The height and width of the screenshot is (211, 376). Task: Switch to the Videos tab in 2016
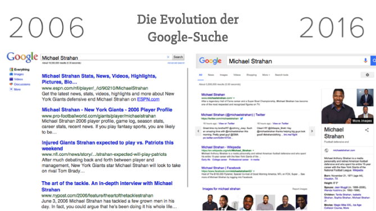point(237,75)
